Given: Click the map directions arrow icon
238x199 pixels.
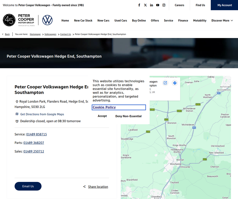Looking at the screenshot, I should 175,83.
